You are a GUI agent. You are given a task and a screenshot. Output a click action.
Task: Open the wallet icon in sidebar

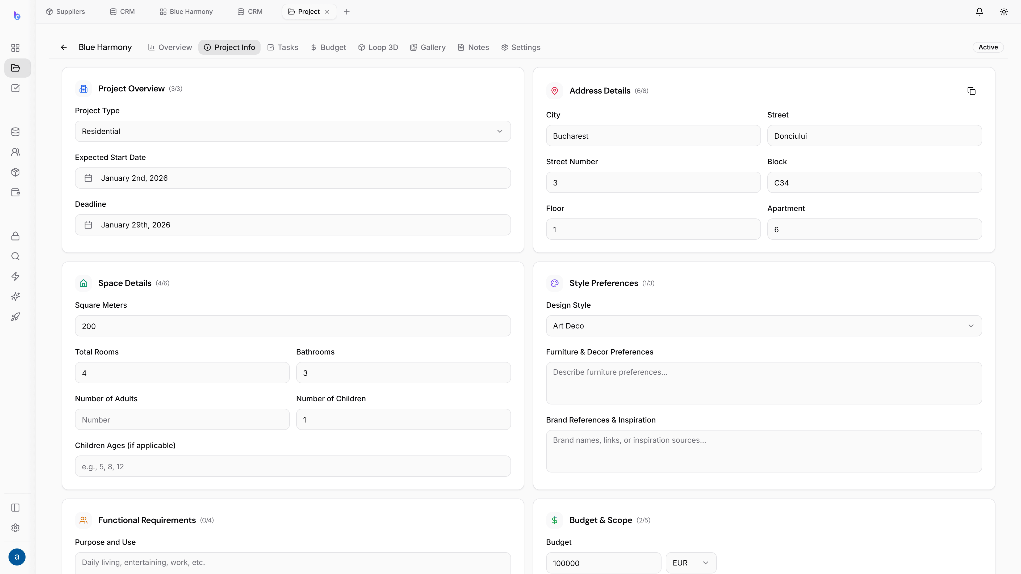tap(15, 192)
